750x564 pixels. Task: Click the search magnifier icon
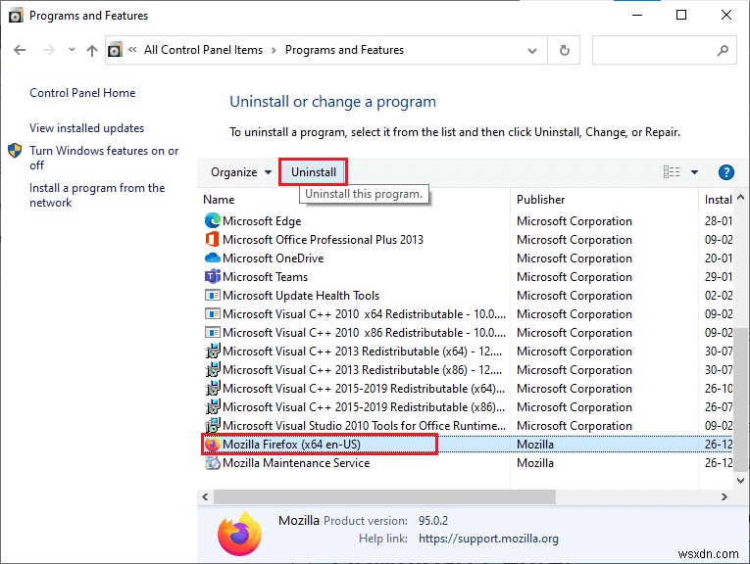click(723, 50)
